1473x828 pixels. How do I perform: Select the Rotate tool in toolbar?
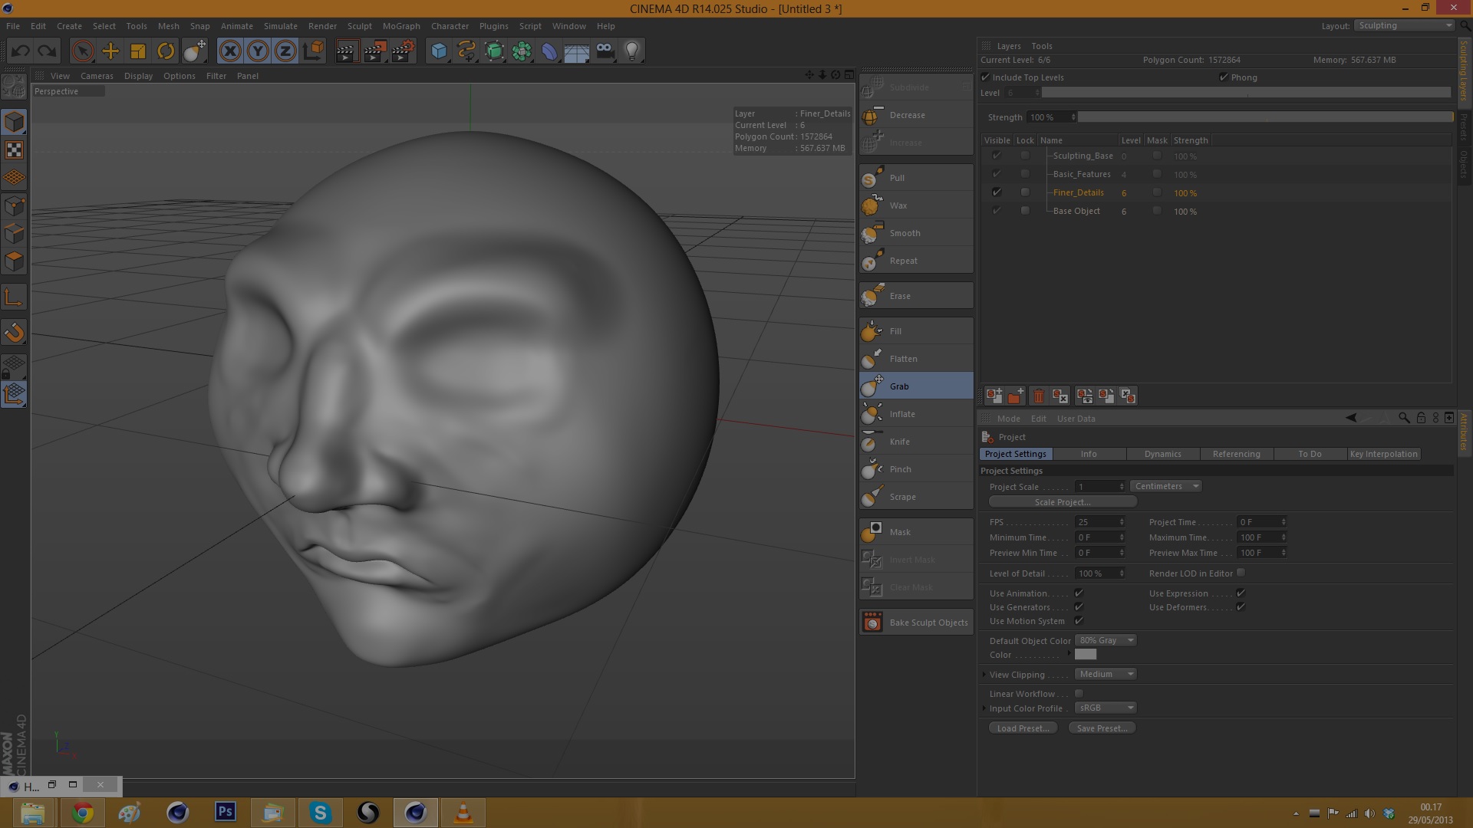(x=166, y=51)
